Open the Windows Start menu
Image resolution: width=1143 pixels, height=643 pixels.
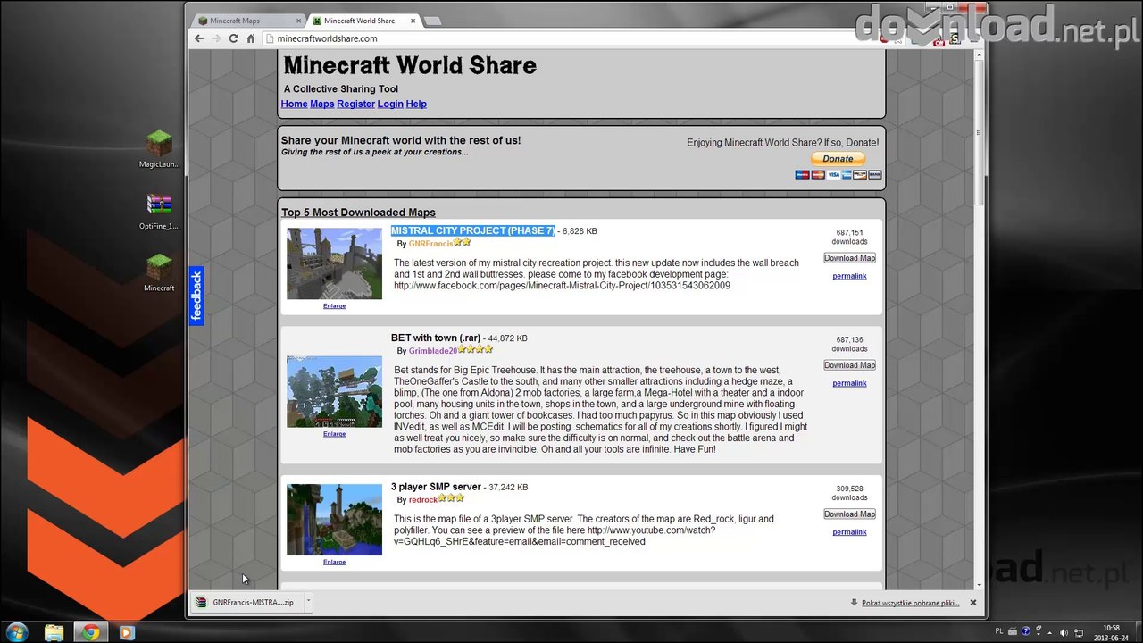tap(16, 632)
